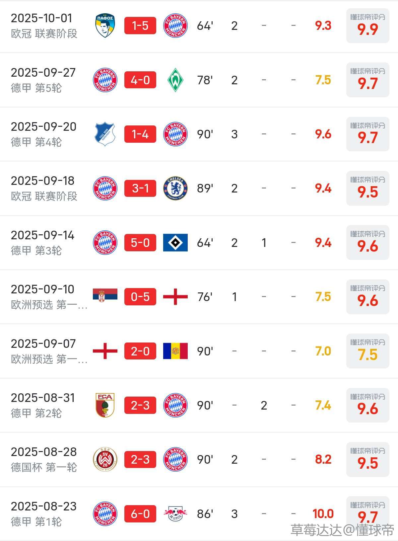Click the Hamburger SV flag logo
This screenshot has height=541, width=398.
[175, 243]
